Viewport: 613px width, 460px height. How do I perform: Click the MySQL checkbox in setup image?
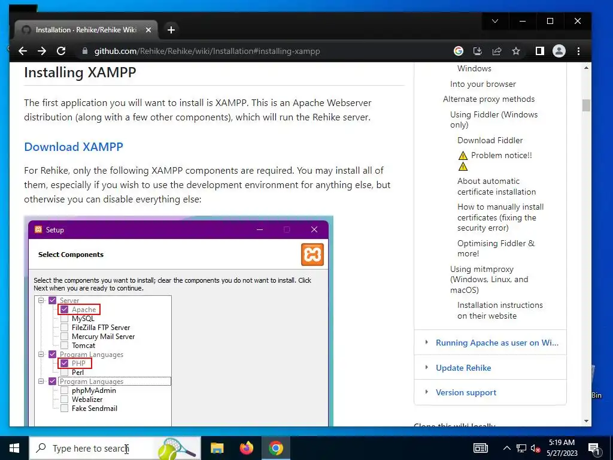coord(64,319)
